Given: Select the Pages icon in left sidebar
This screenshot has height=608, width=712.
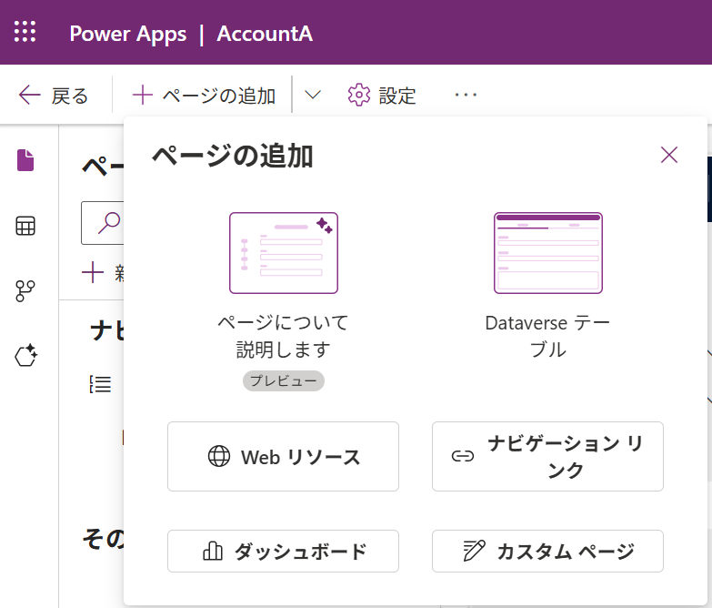Looking at the screenshot, I should click(25, 160).
